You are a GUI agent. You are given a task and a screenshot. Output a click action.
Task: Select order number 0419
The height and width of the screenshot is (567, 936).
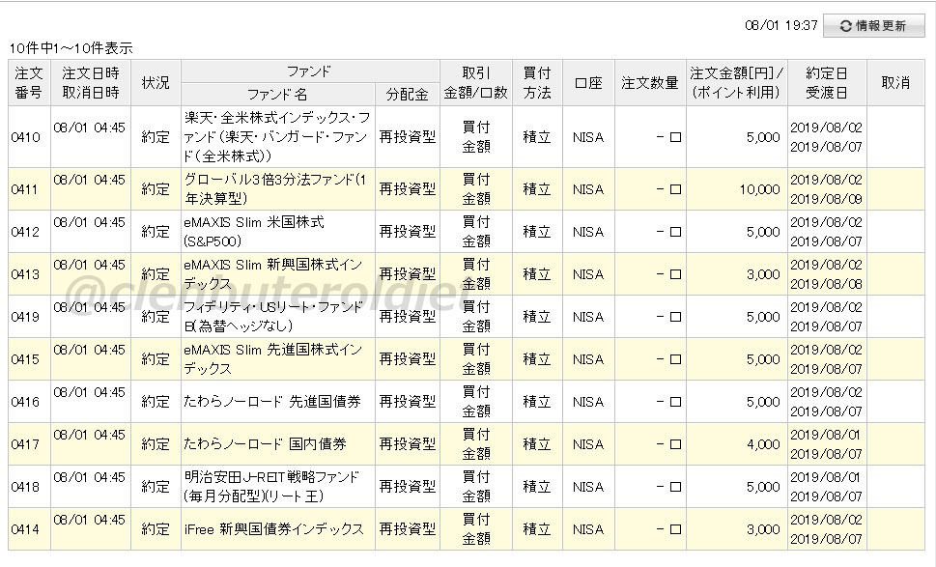[x=26, y=316]
